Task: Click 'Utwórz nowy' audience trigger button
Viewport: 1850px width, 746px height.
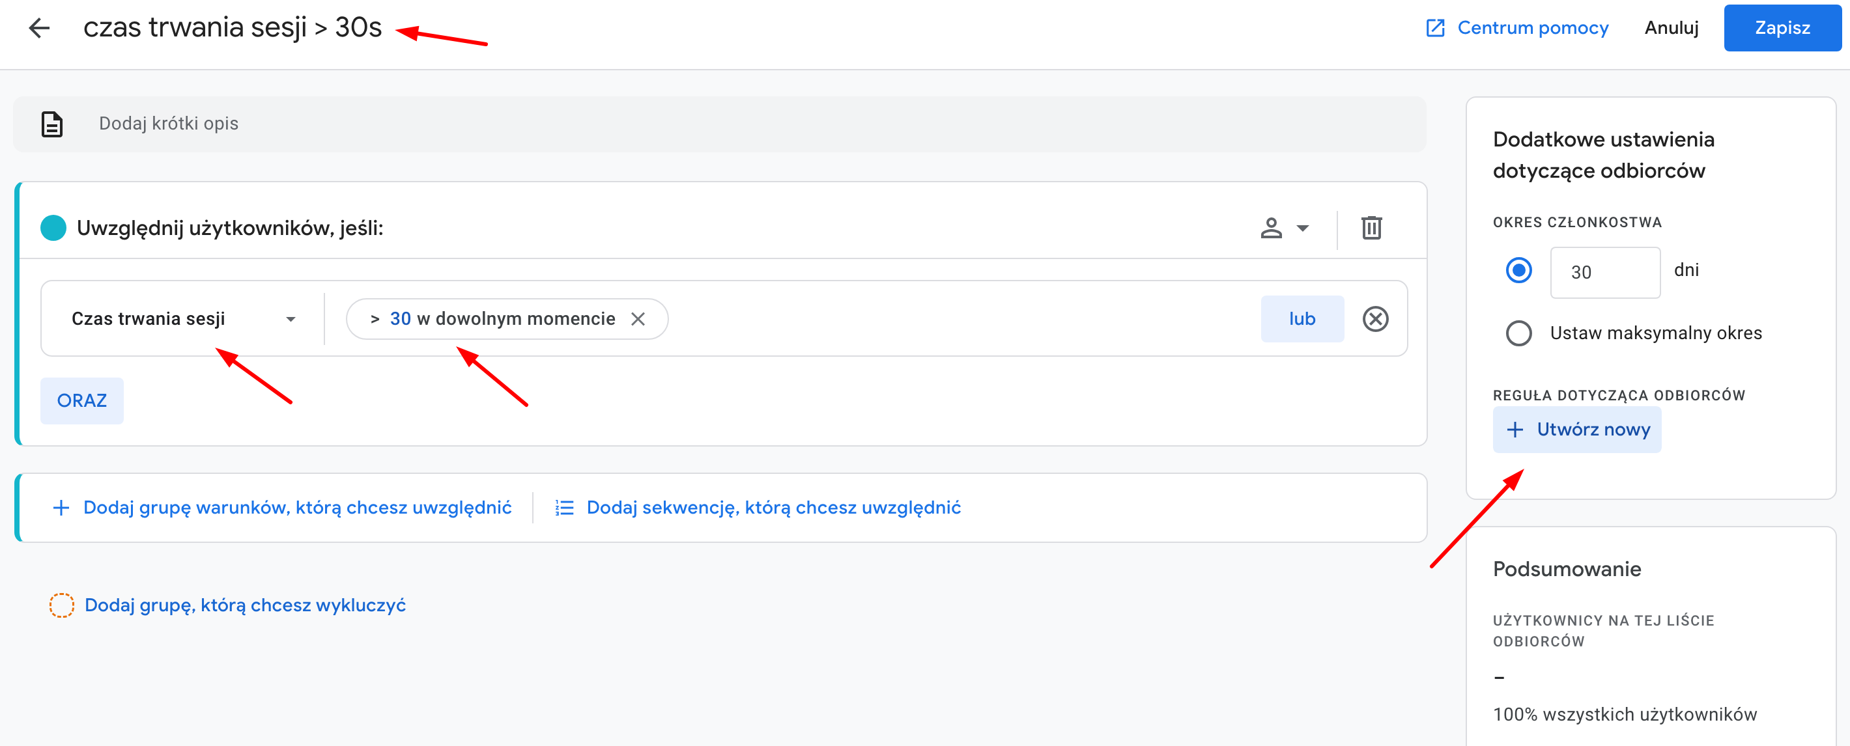Action: (x=1576, y=430)
